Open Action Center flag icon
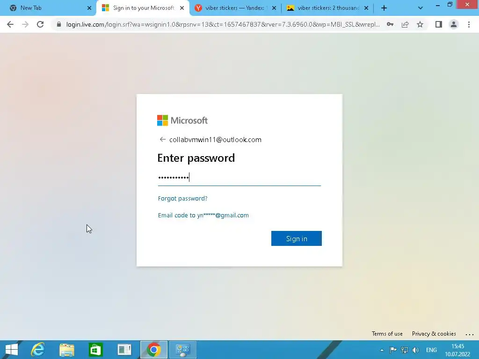The height and width of the screenshot is (359, 479). coord(393,350)
